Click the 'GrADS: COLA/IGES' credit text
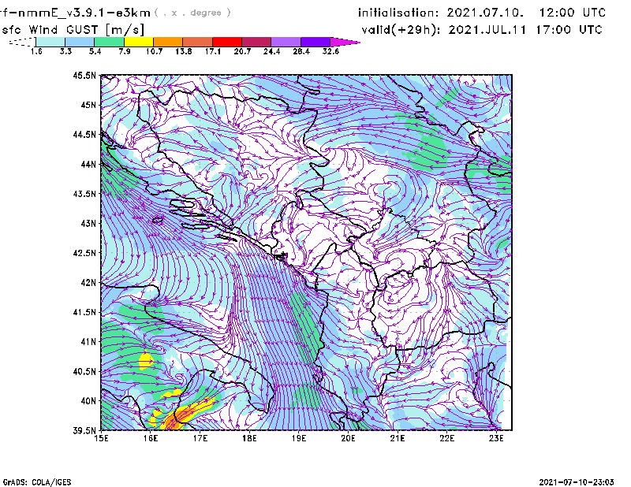Viewport: 631px width, 487px height. [37, 482]
